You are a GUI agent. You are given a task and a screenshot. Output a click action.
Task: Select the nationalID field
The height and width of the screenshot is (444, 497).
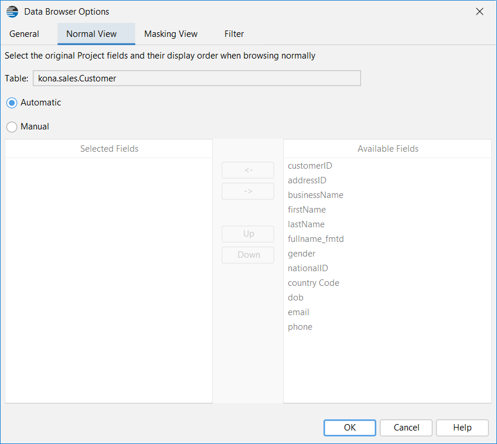pos(387,268)
